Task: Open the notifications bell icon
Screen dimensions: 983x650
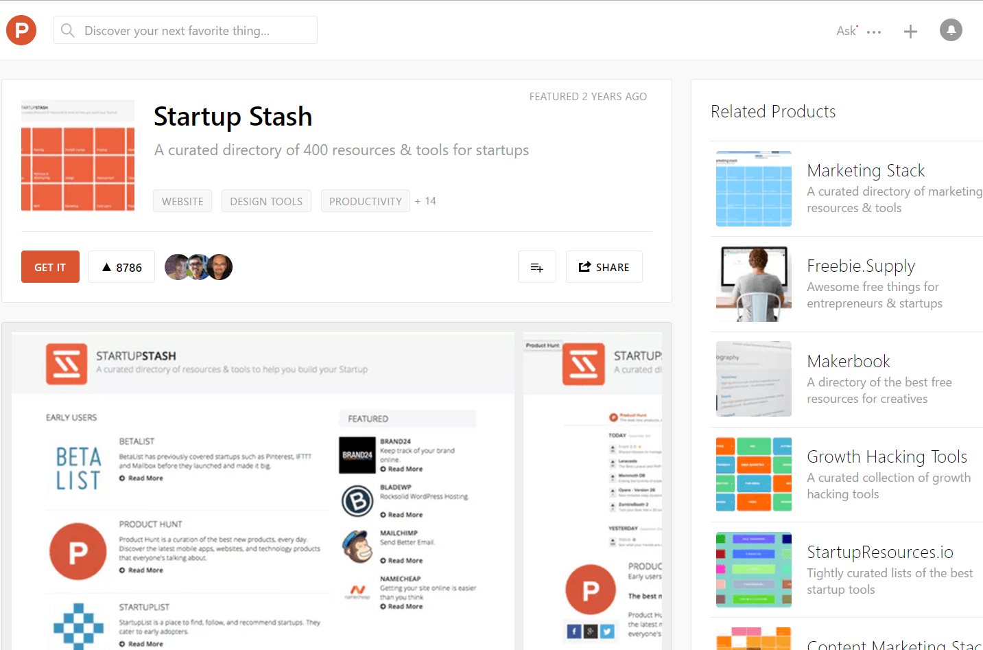Action: pos(951,30)
